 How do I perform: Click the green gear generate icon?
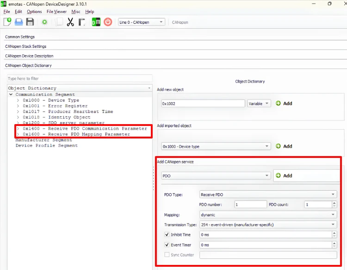point(45,22)
